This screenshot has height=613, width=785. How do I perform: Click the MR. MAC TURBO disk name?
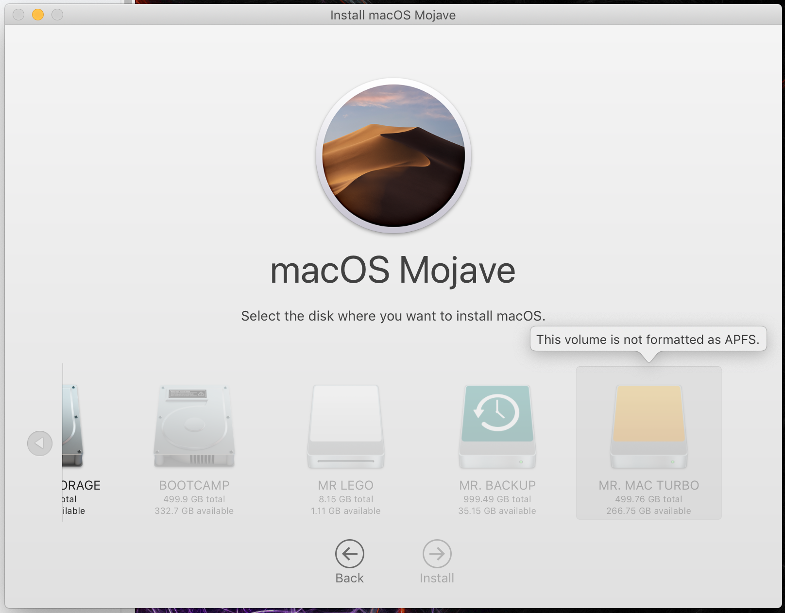click(x=649, y=485)
